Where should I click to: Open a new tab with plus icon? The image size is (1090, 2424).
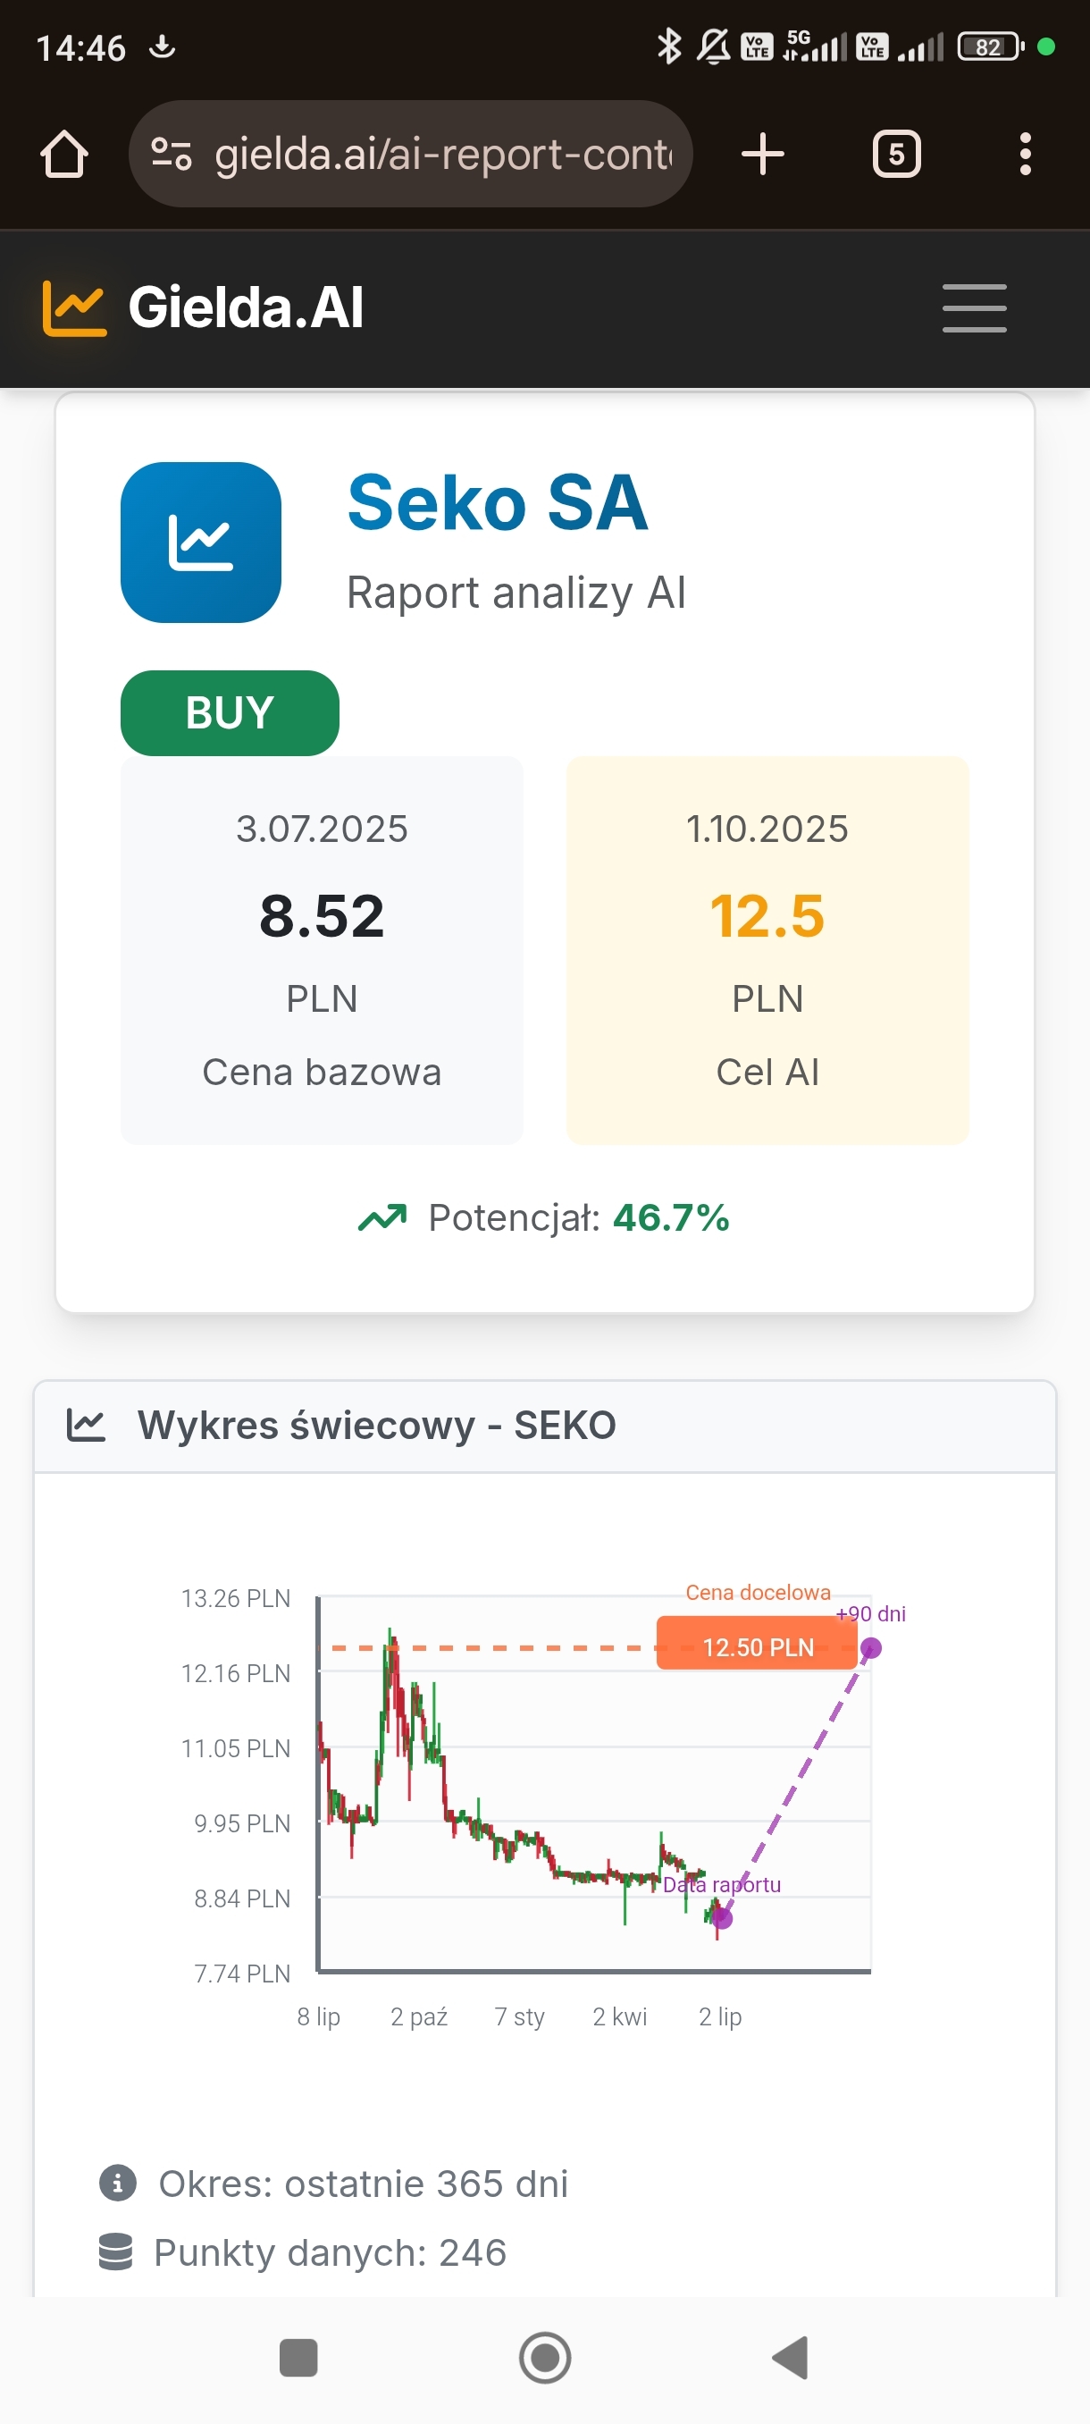click(x=762, y=155)
